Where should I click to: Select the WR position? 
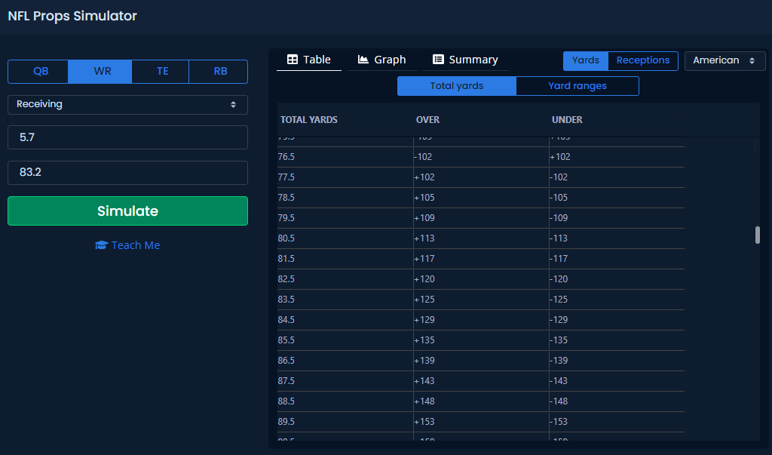pos(100,72)
